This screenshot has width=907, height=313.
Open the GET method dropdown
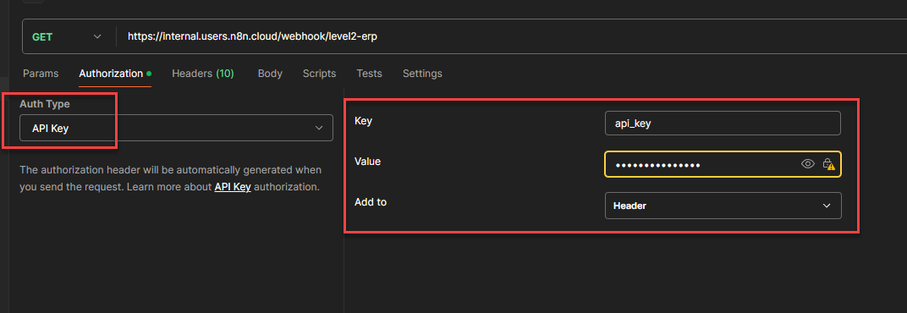click(x=67, y=36)
